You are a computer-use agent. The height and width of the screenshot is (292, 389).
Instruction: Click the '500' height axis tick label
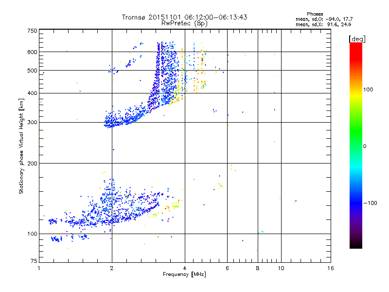32,71
